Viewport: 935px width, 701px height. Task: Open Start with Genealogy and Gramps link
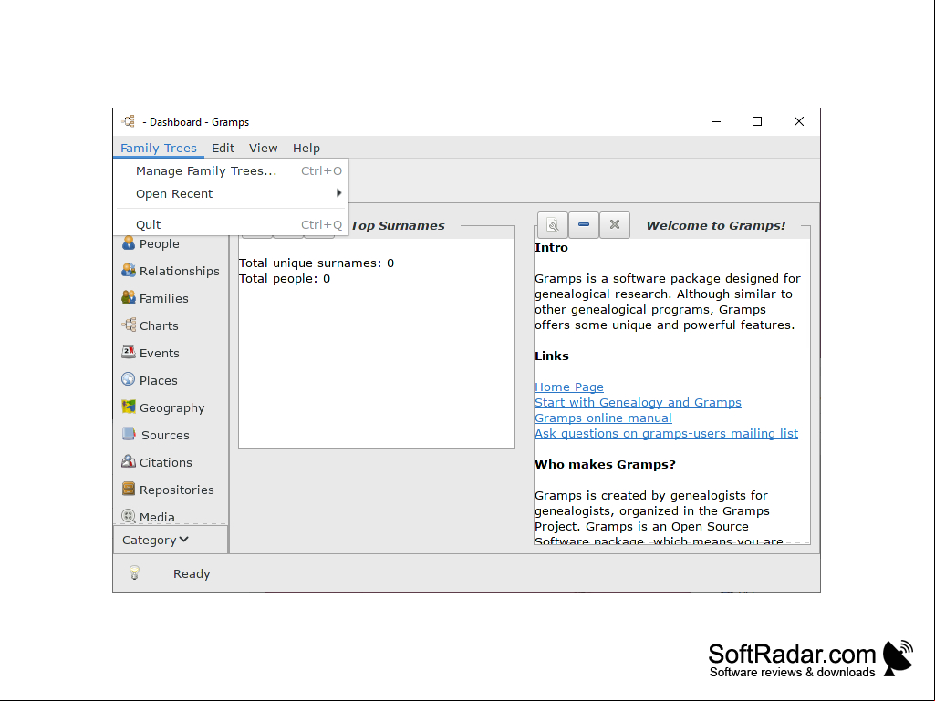tap(638, 402)
